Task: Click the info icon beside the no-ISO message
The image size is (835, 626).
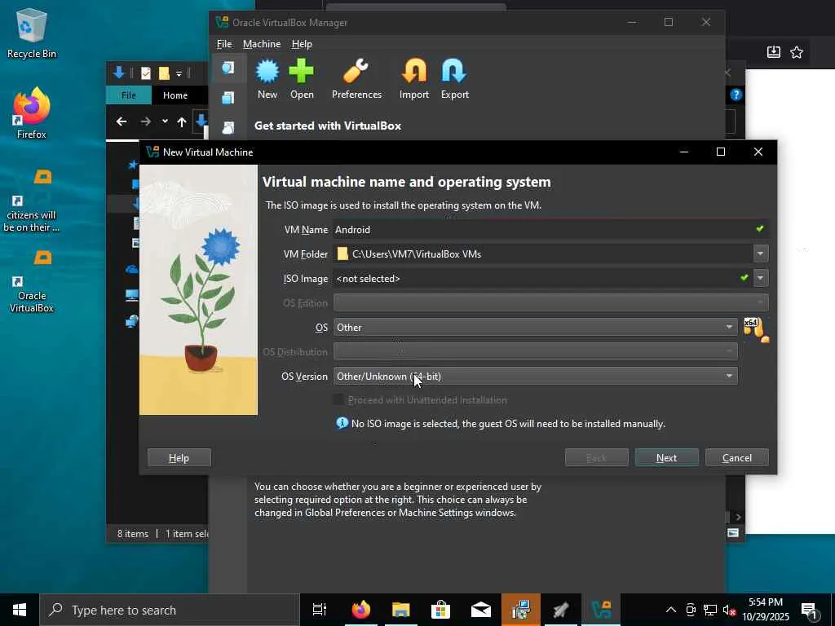Action: click(x=342, y=423)
